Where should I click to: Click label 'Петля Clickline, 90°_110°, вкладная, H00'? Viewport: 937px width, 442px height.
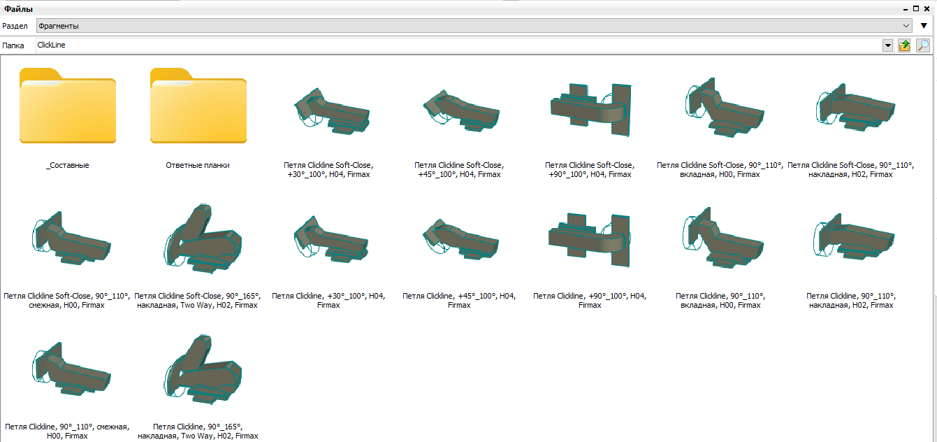[720, 301]
